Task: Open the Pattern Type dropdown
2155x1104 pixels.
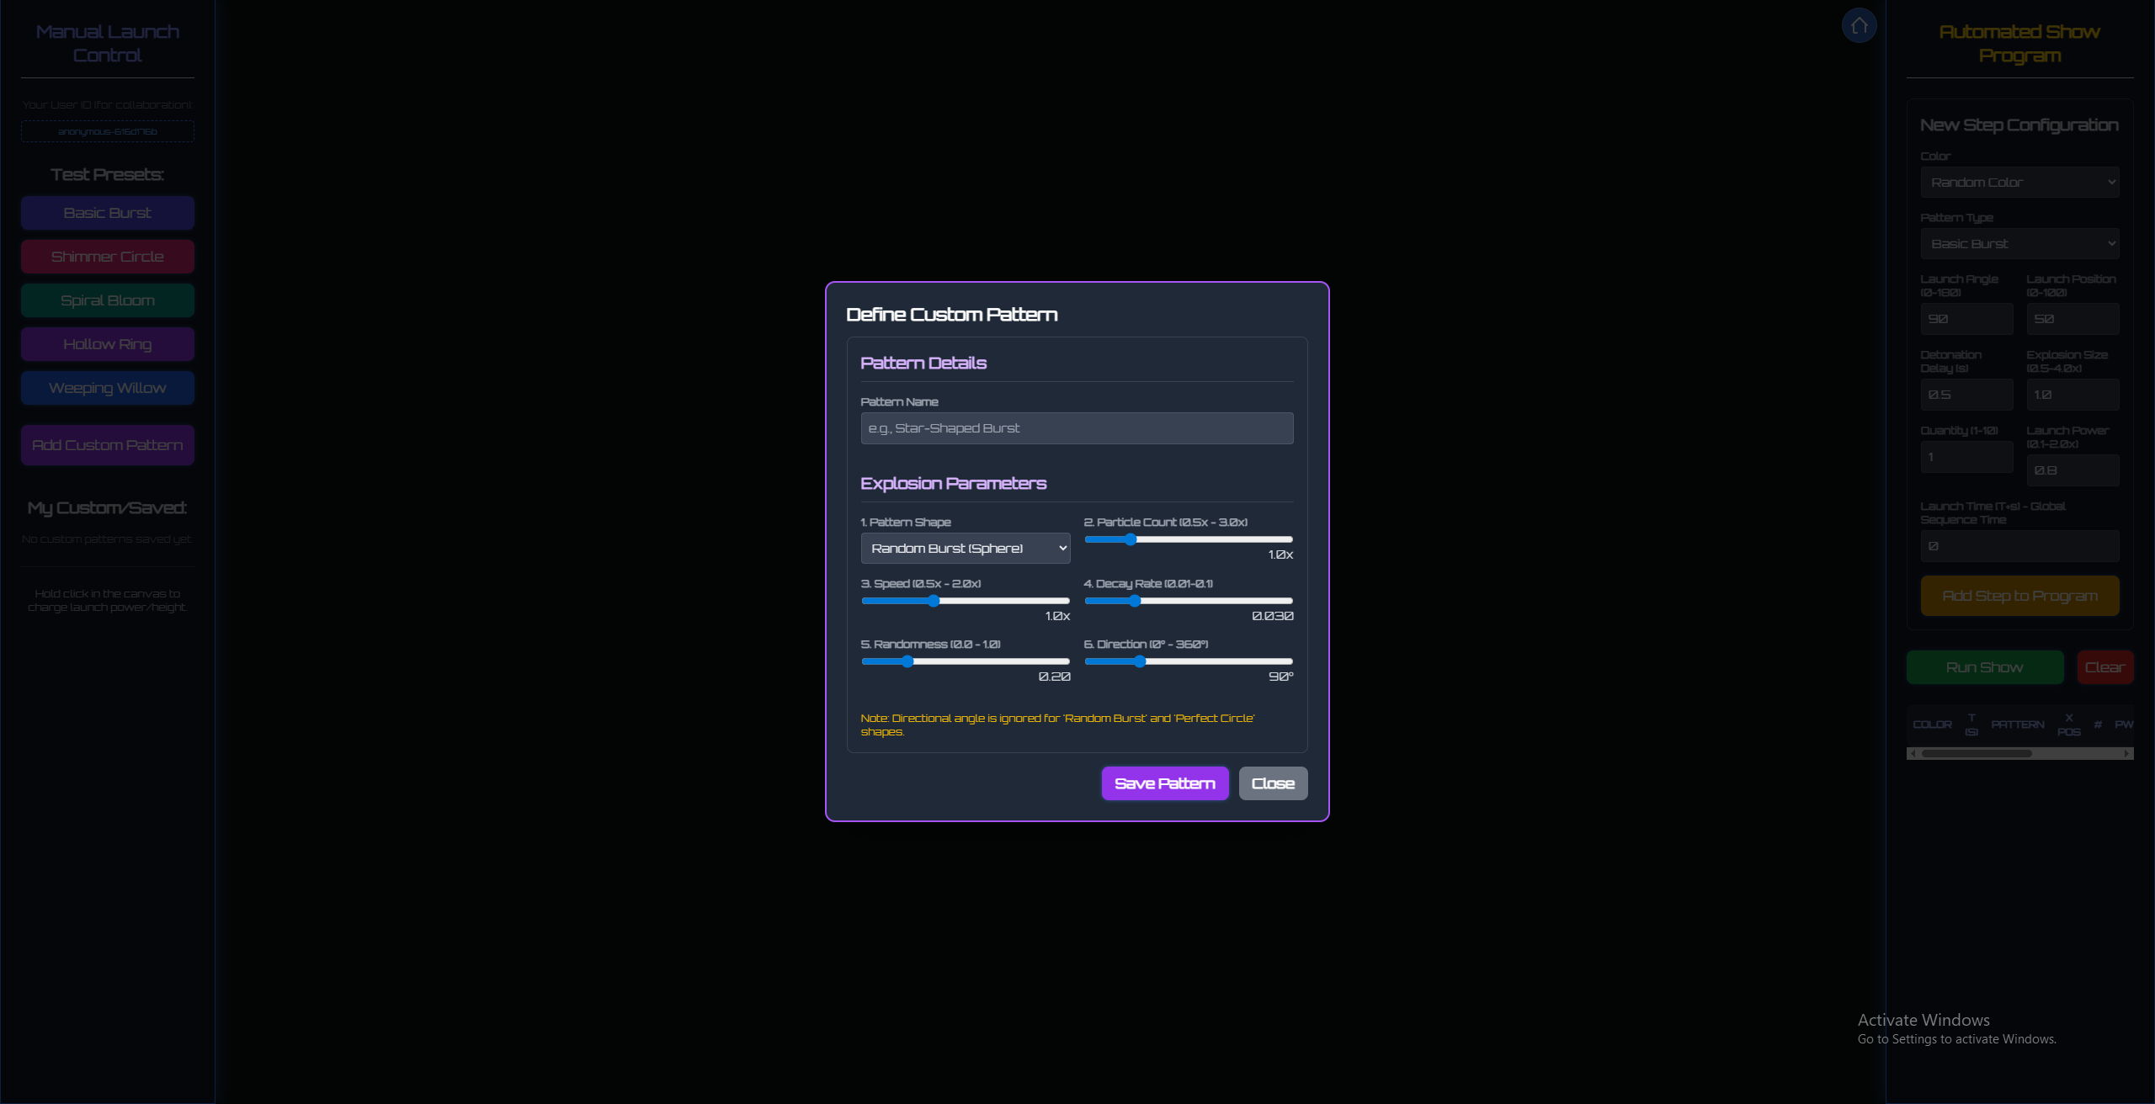Action: pyautogui.click(x=2019, y=244)
